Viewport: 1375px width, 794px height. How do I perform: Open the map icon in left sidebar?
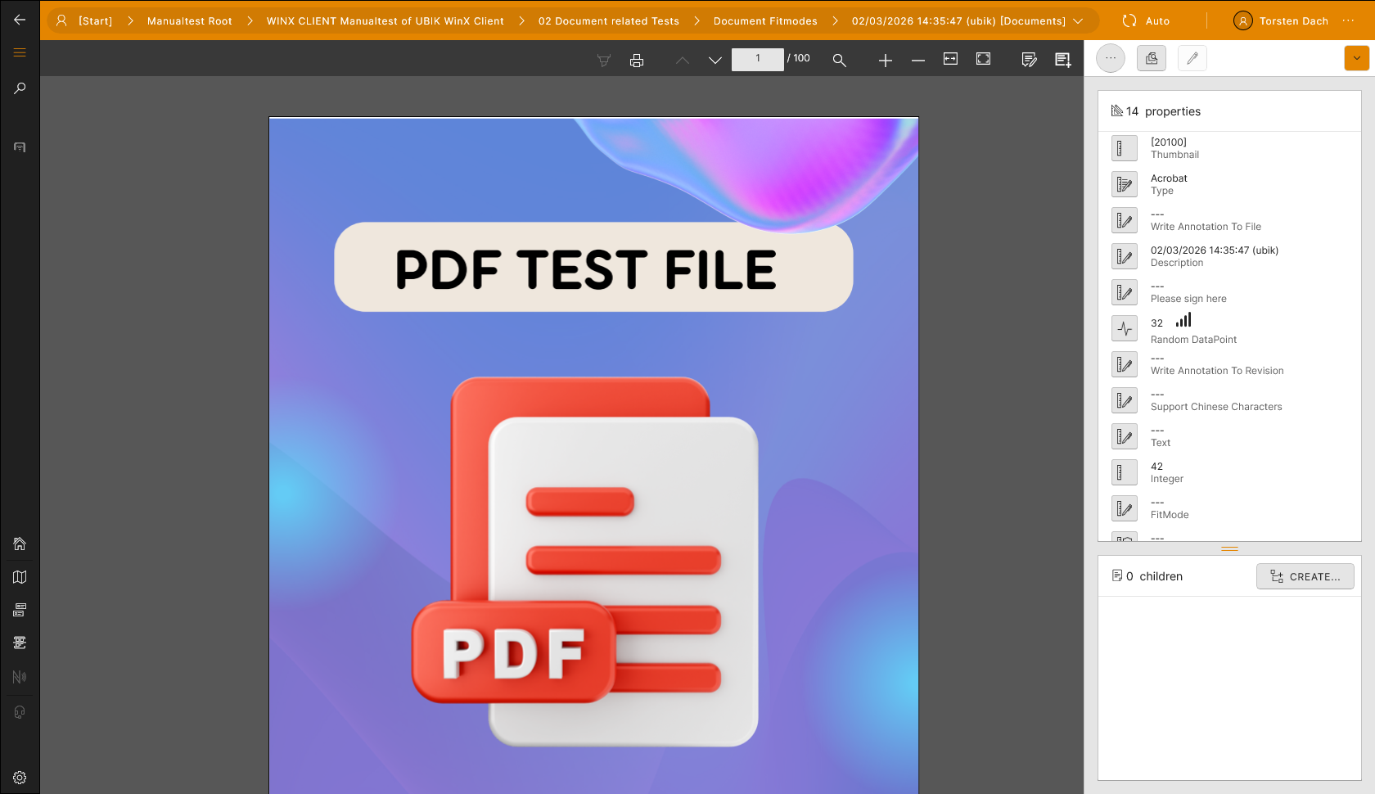(20, 577)
